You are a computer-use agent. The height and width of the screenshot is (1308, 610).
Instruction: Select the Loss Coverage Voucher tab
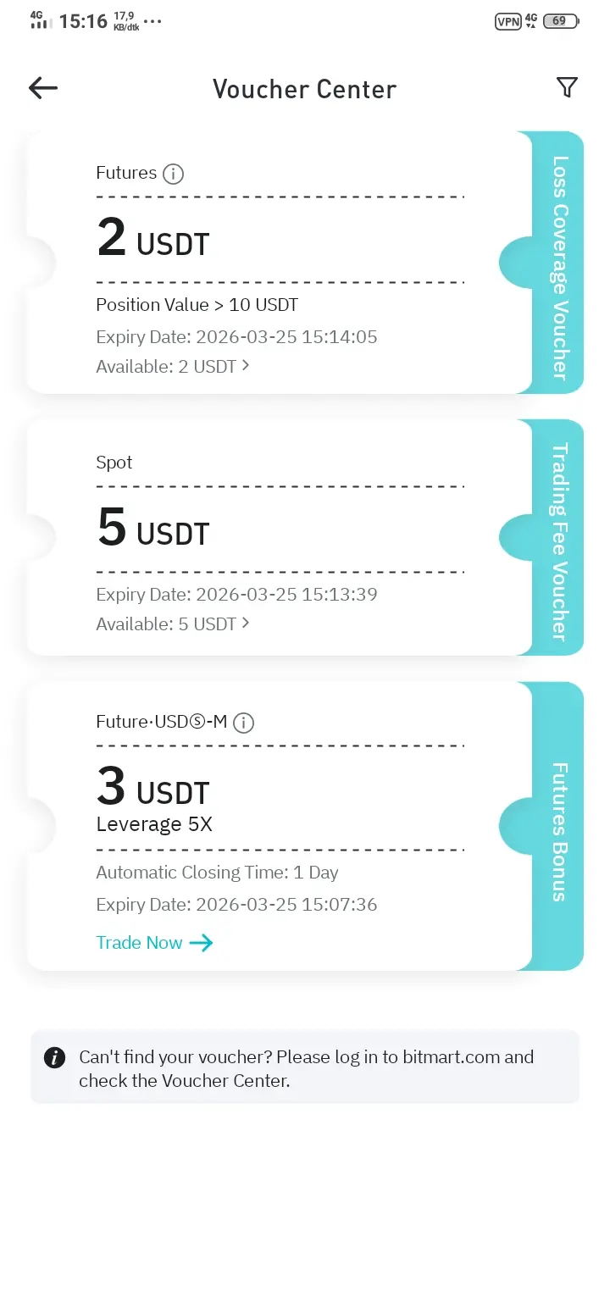point(558,263)
